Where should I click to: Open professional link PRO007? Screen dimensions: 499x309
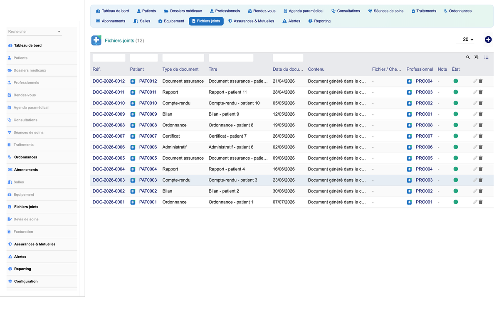point(424,136)
